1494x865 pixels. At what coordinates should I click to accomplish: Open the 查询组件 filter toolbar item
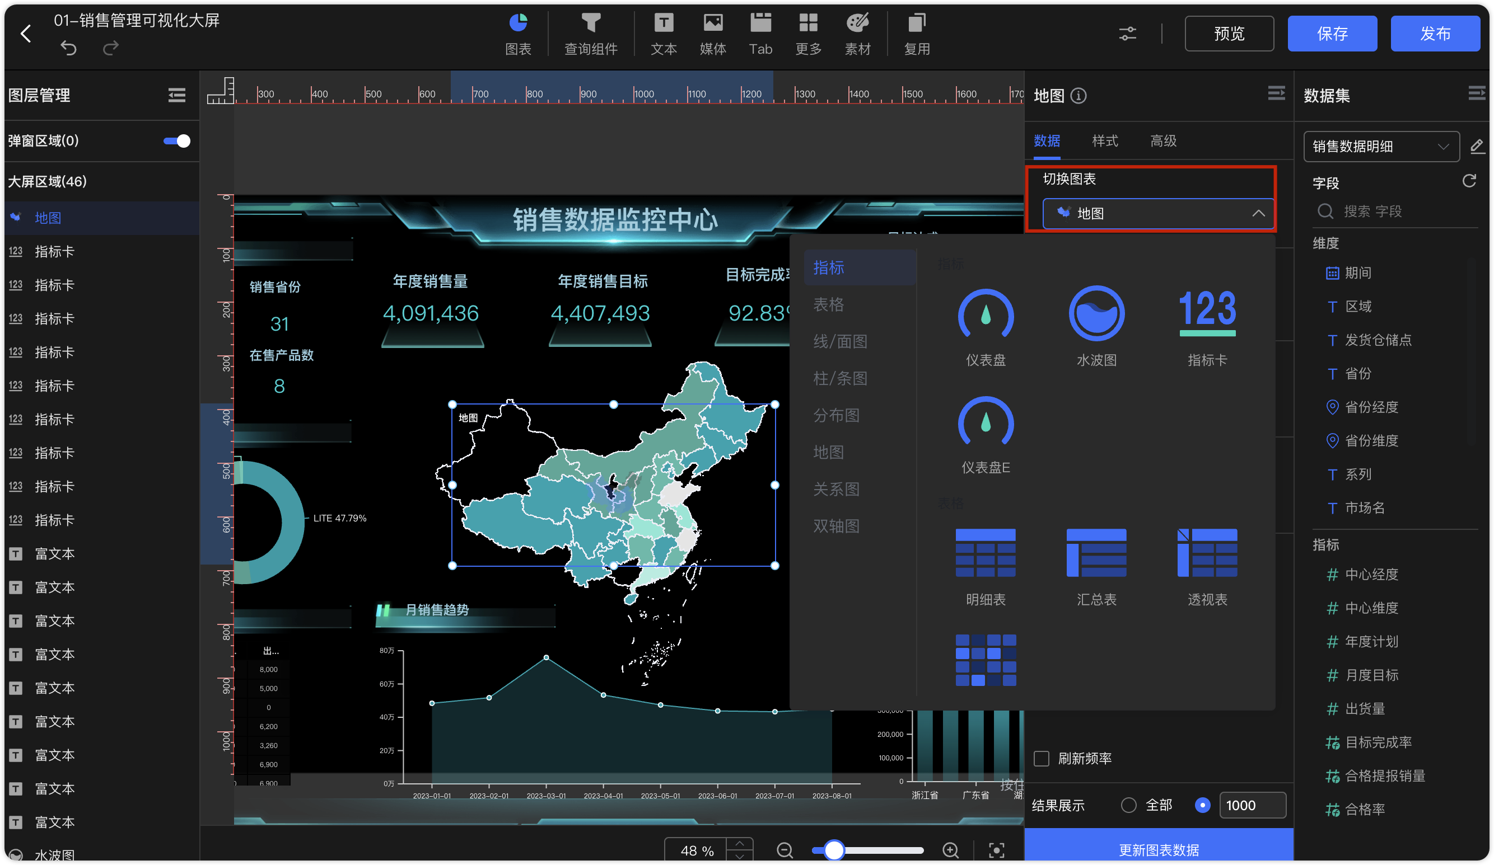tap(590, 34)
